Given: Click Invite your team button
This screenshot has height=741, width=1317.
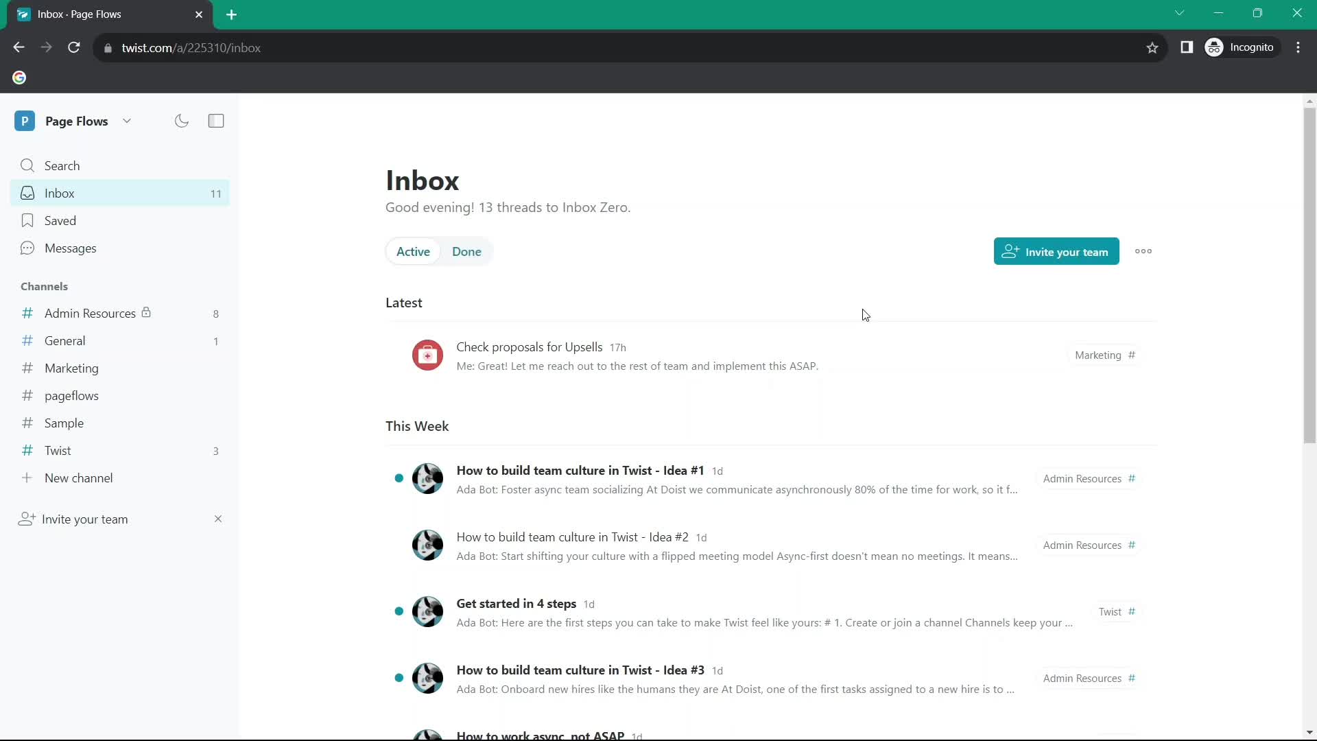Looking at the screenshot, I should click(1056, 252).
